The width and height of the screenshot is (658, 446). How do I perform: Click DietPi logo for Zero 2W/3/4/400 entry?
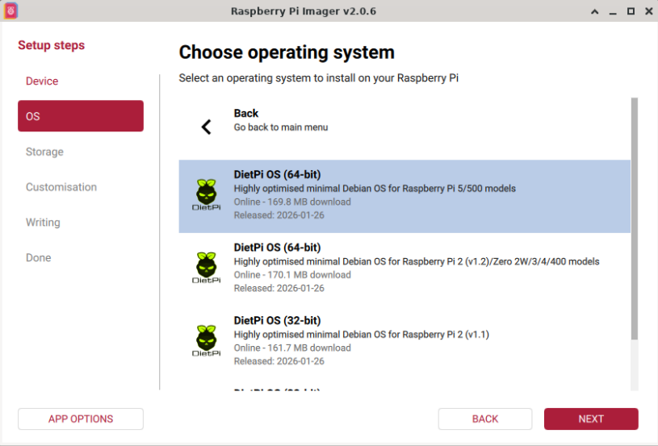pos(206,268)
